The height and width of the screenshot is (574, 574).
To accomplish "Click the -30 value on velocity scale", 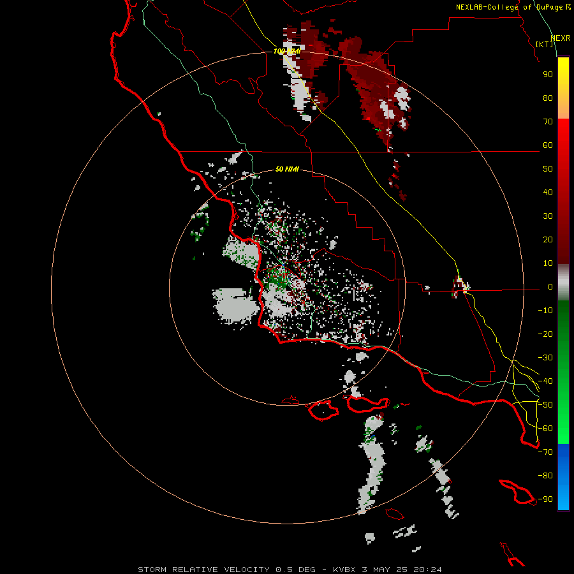I will [x=545, y=358].
